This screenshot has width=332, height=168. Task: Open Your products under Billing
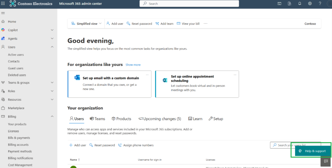(17, 124)
